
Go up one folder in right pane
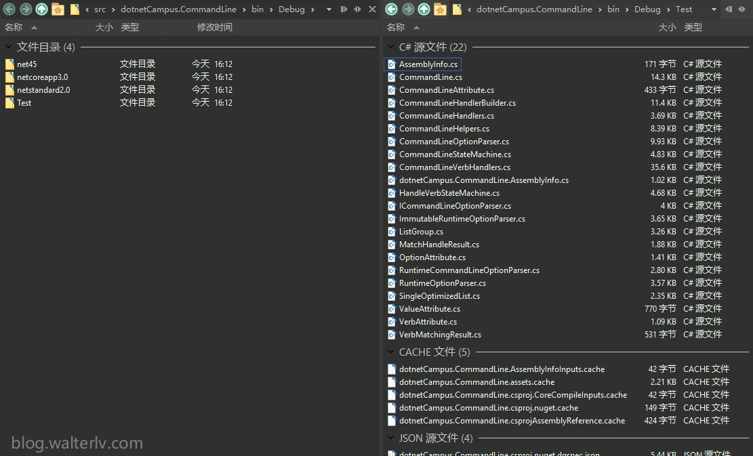click(x=424, y=9)
